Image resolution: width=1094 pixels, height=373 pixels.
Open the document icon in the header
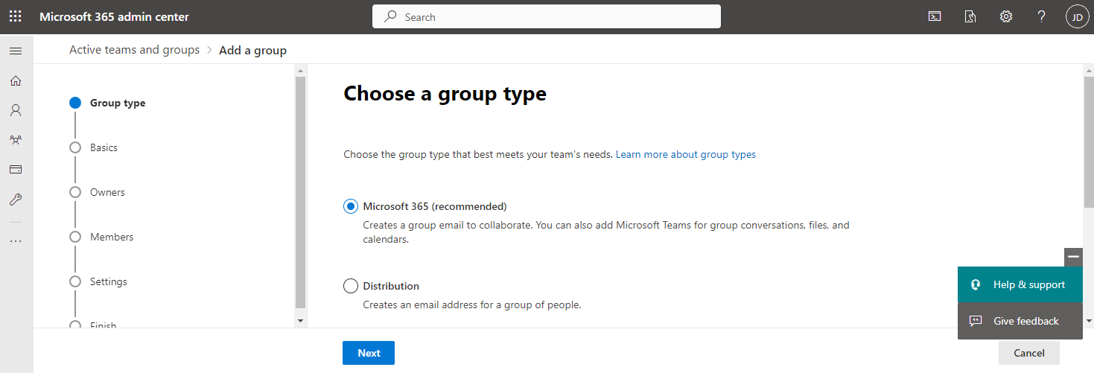(x=970, y=16)
